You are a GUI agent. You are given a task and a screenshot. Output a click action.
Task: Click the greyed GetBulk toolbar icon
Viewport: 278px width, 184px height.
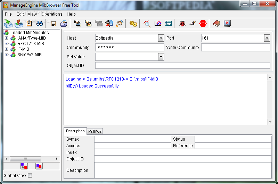point(99,23)
